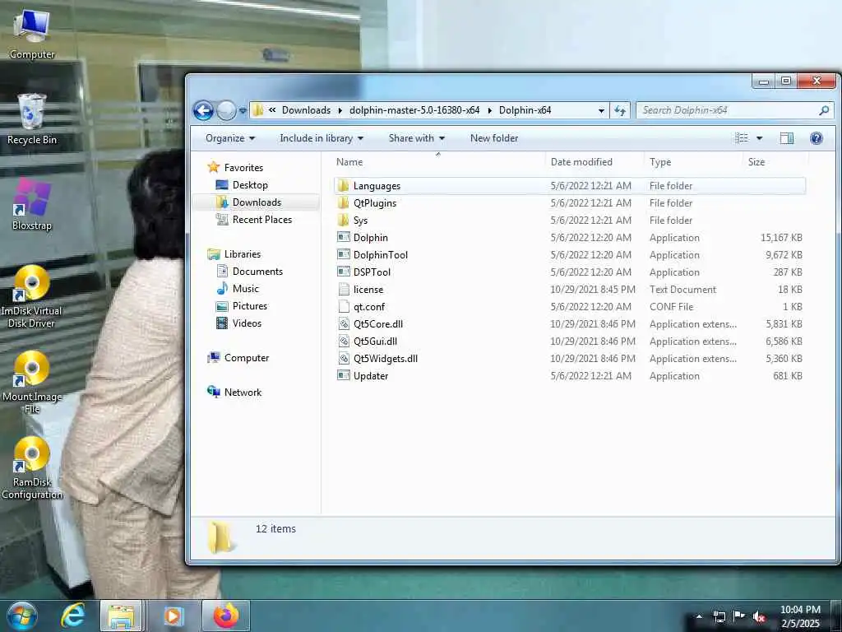Screen dimensions: 842x632
Task: Focus the Search Dolphin-x64 field
Action: pos(734,110)
